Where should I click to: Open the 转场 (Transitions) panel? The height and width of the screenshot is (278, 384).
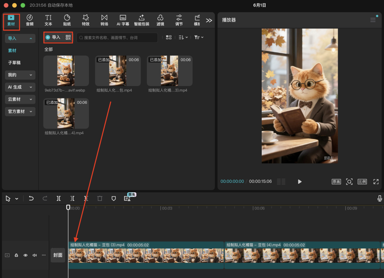tap(104, 20)
